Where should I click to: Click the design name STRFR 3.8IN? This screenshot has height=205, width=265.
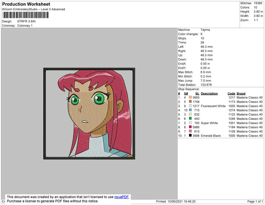(x=26, y=21)
